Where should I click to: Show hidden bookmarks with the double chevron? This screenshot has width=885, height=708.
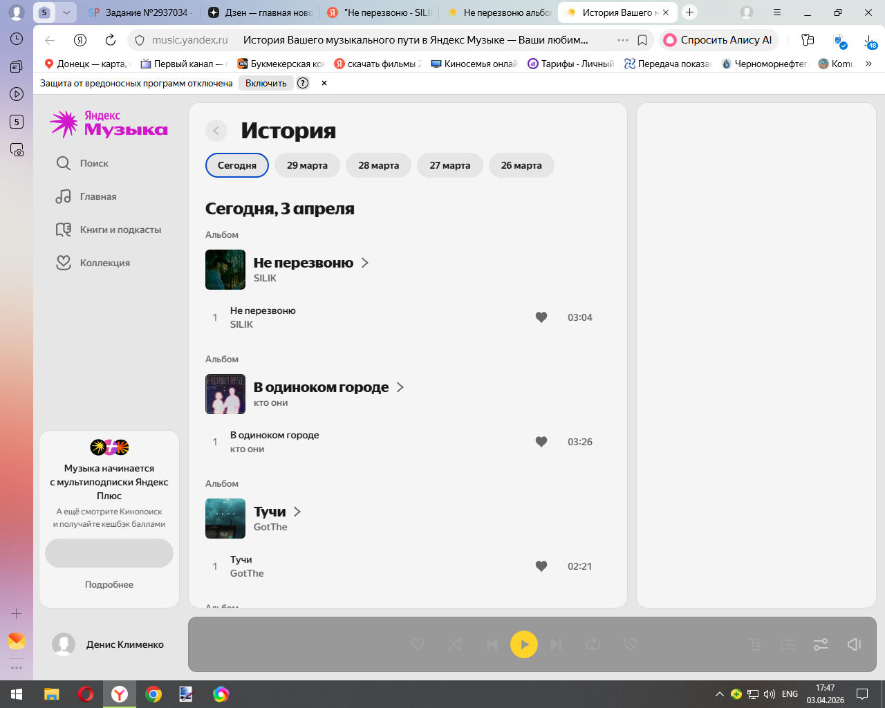[868, 64]
